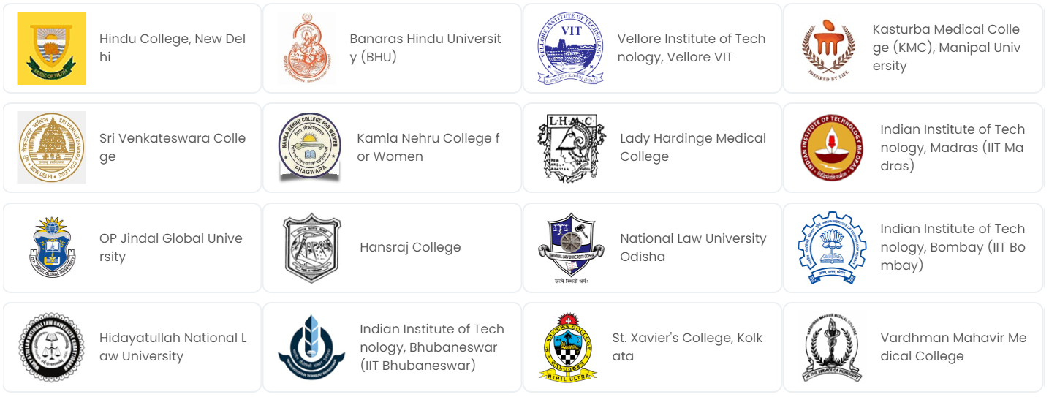Open the National Law University Odisha link

tap(692, 247)
